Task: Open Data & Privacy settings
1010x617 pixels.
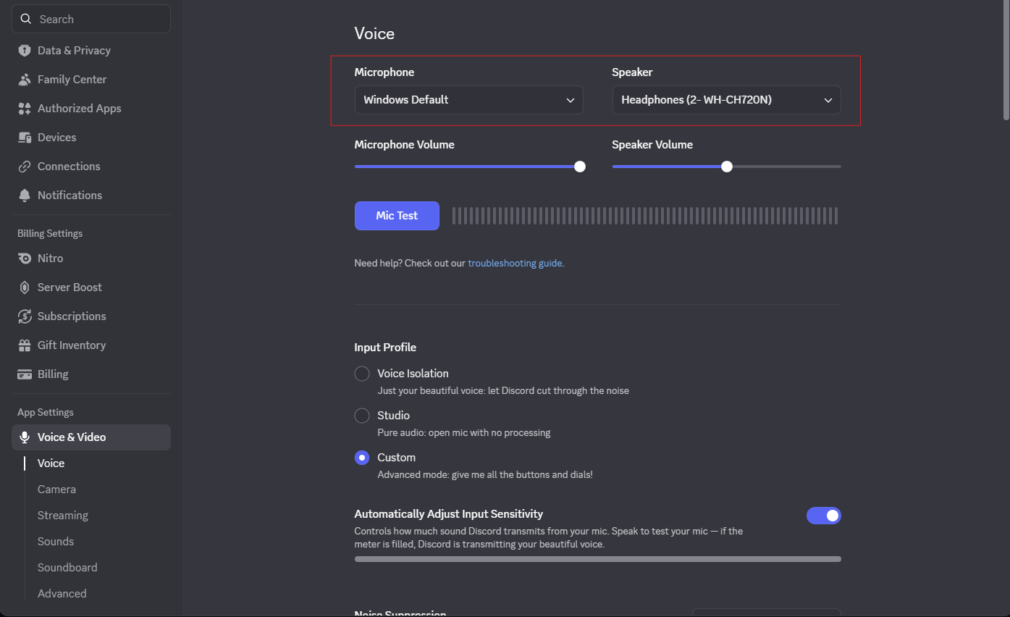Action: (91, 51)
